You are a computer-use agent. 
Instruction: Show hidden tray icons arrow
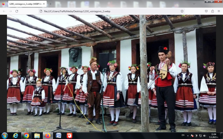[188, 136]
